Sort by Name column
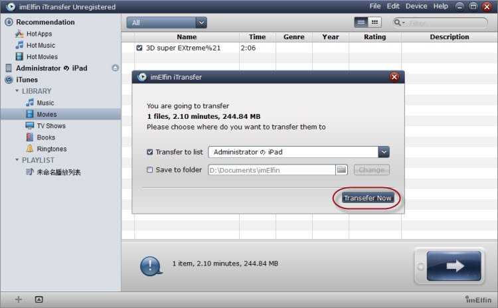Viewport: 498px width, 308px height. [187, 37]
